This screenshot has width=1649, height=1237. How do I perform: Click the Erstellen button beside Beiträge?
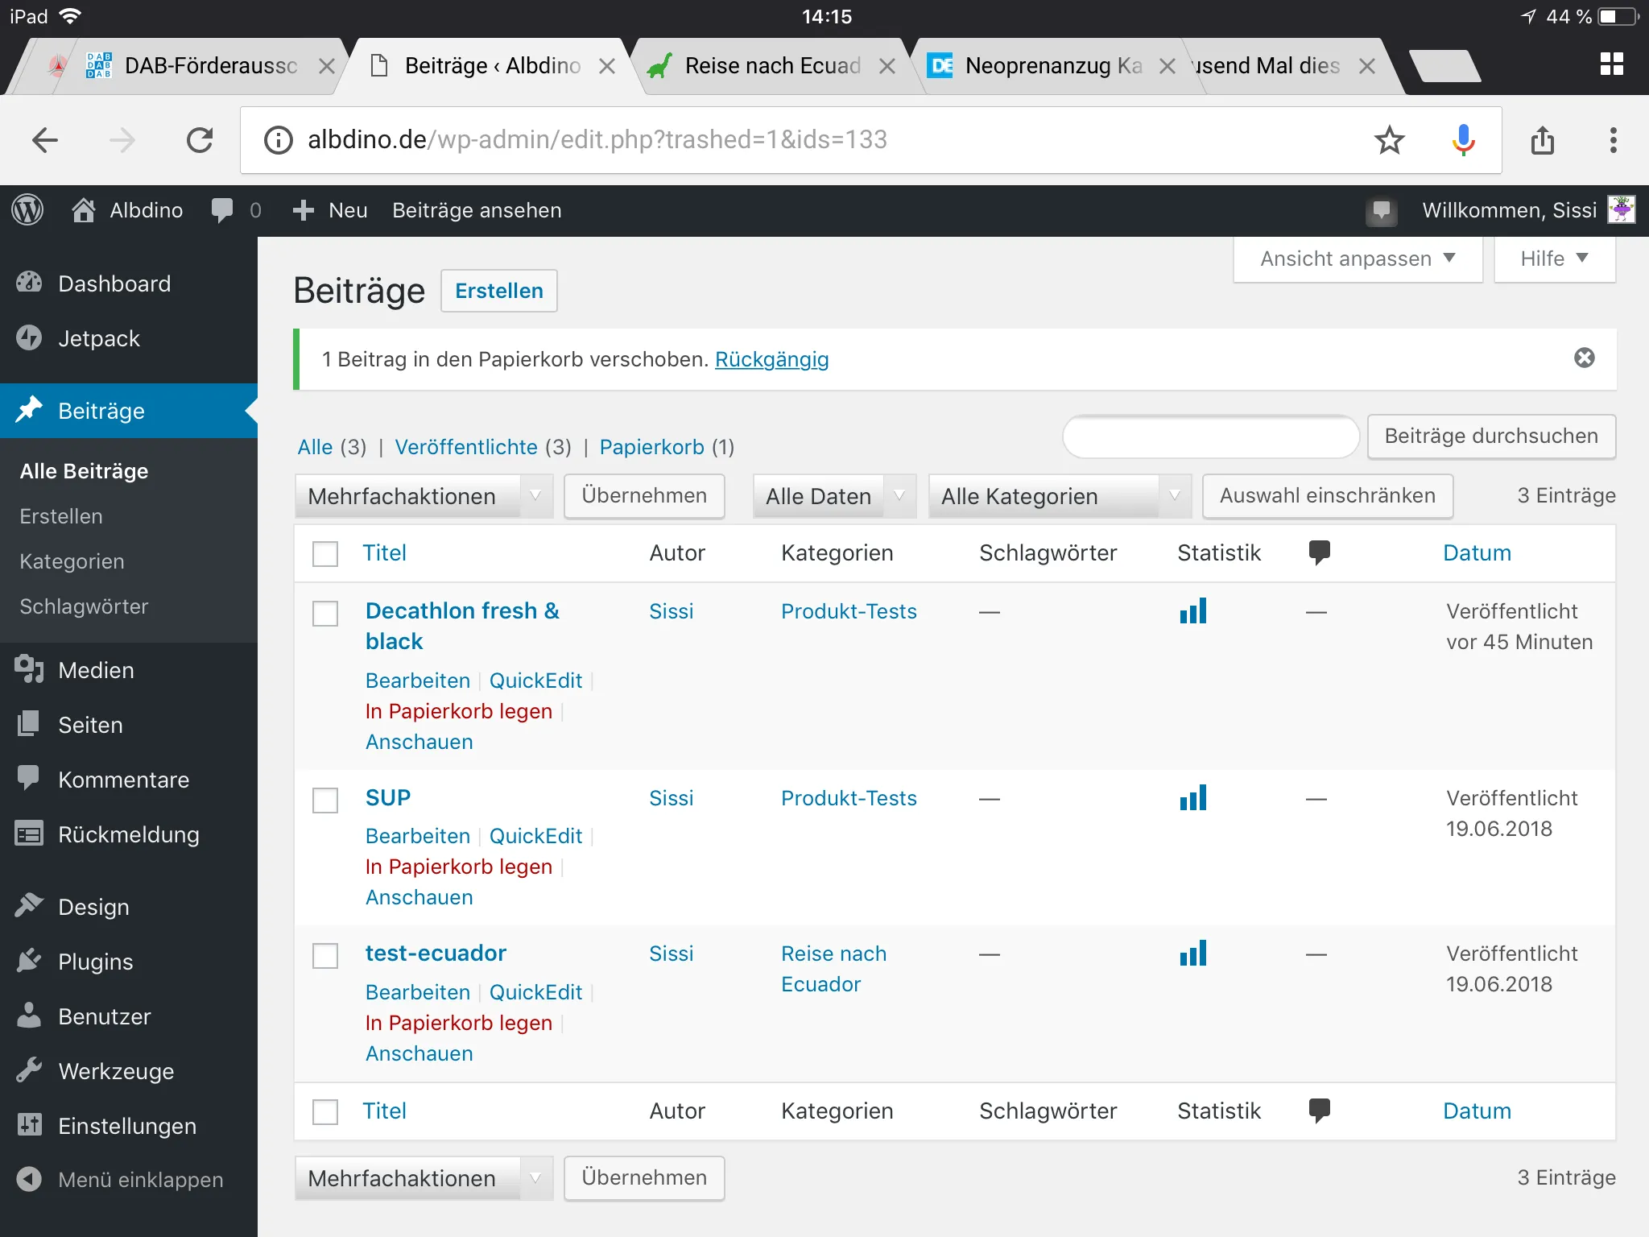pos(499,291)
